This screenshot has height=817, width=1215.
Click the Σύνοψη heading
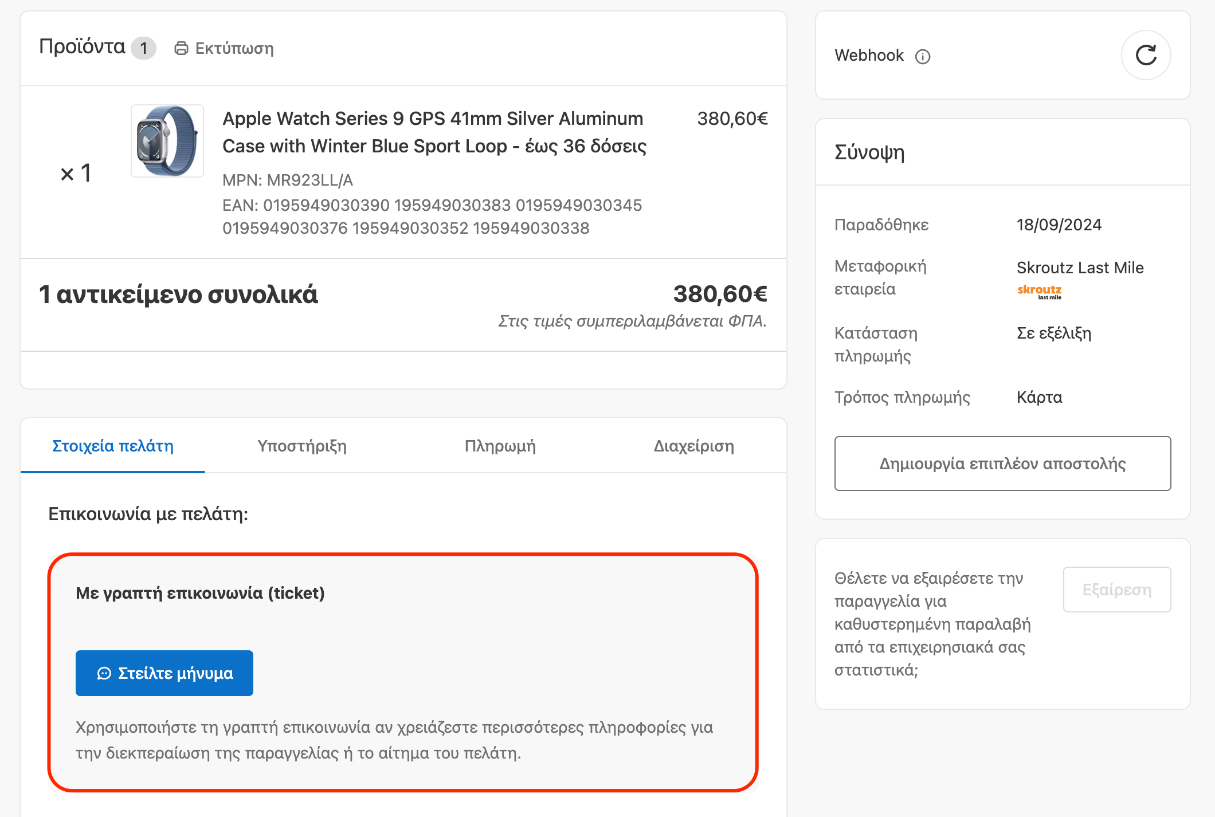click(869, 152)
